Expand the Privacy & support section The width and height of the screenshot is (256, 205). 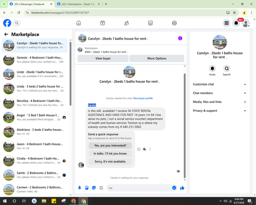(220, 111)
